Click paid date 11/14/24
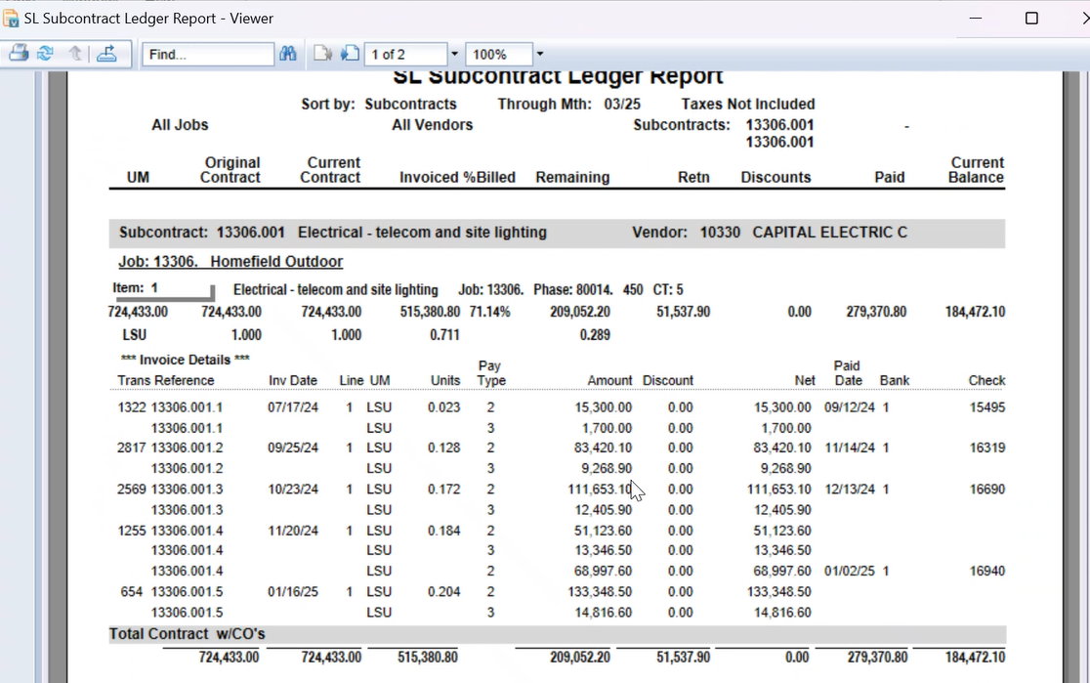Viewport: 1090px width, 683px height. (x=850, y=448)
